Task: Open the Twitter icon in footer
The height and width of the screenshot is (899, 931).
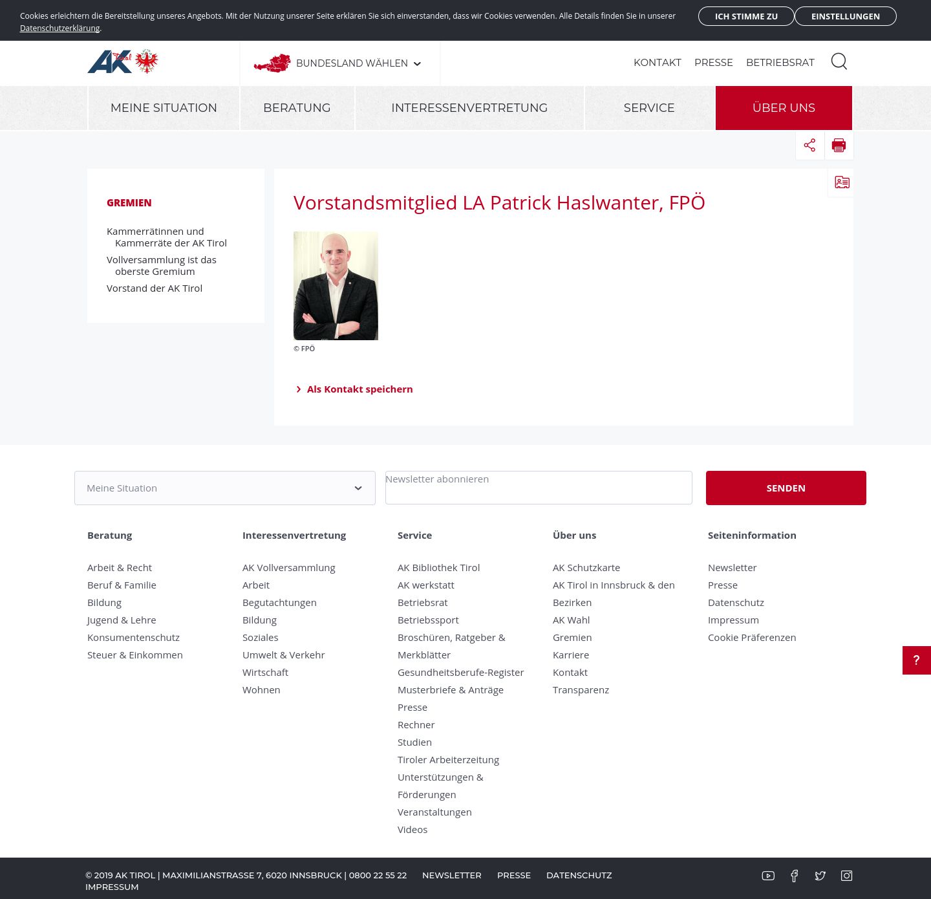Action: coord(820,876)
